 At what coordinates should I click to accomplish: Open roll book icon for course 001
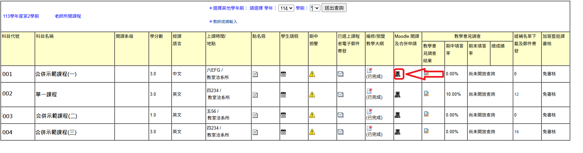(x=255, y=74)
